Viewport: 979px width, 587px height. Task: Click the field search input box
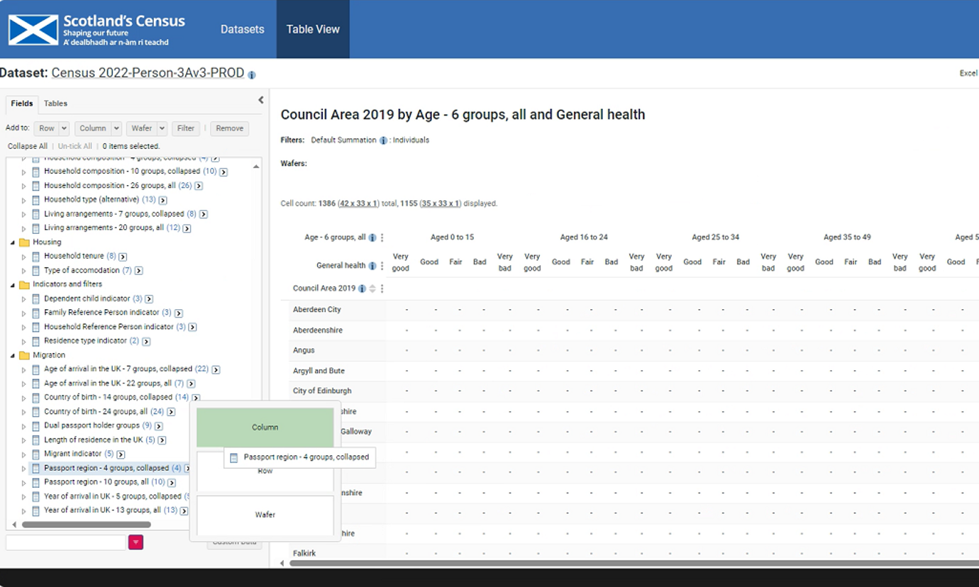click(x=66, y=542)
